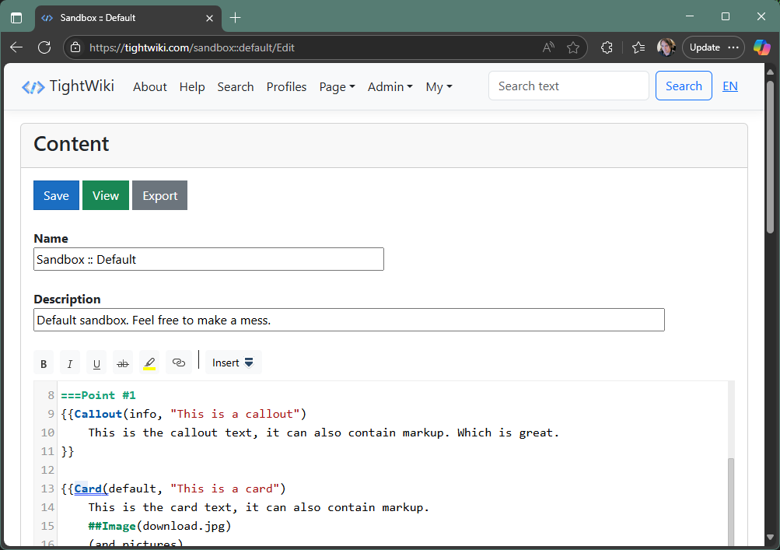The image size is (780, 550).
Task: Highlight text with the marker tool
Action: pyautogui.click(x=149, y=363)
